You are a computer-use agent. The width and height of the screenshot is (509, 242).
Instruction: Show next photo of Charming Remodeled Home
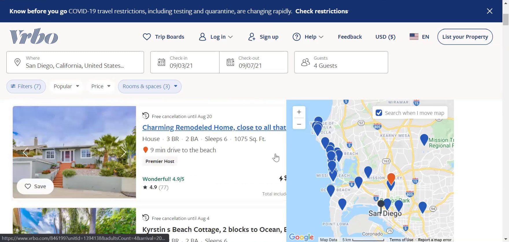tap(123, 152)
